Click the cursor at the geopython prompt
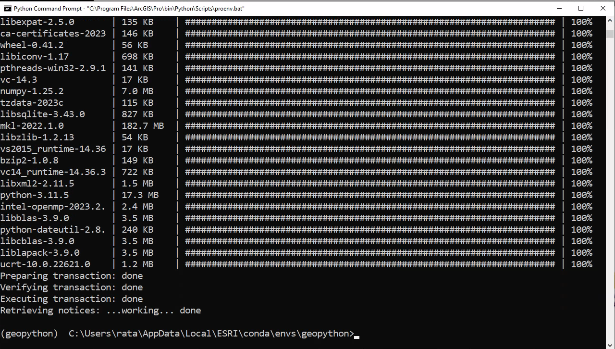615x349 pixels. pos(357,337)
